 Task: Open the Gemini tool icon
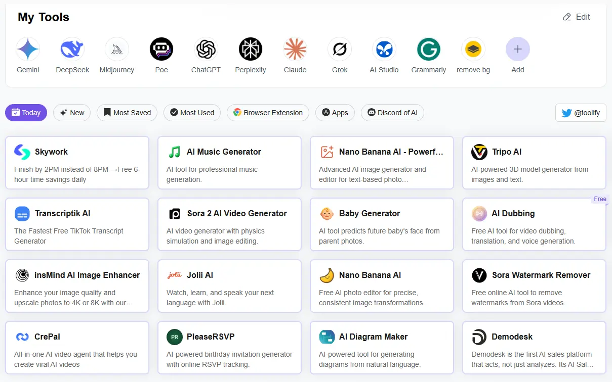pyautogui.click(x=28, y=49)
